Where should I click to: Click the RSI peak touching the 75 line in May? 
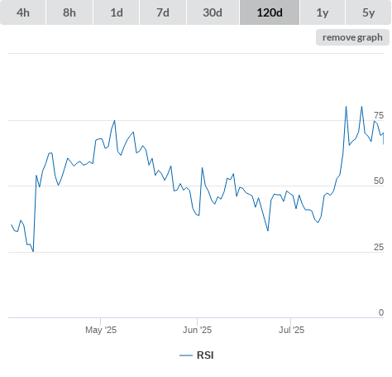click(x=115, y=121)
